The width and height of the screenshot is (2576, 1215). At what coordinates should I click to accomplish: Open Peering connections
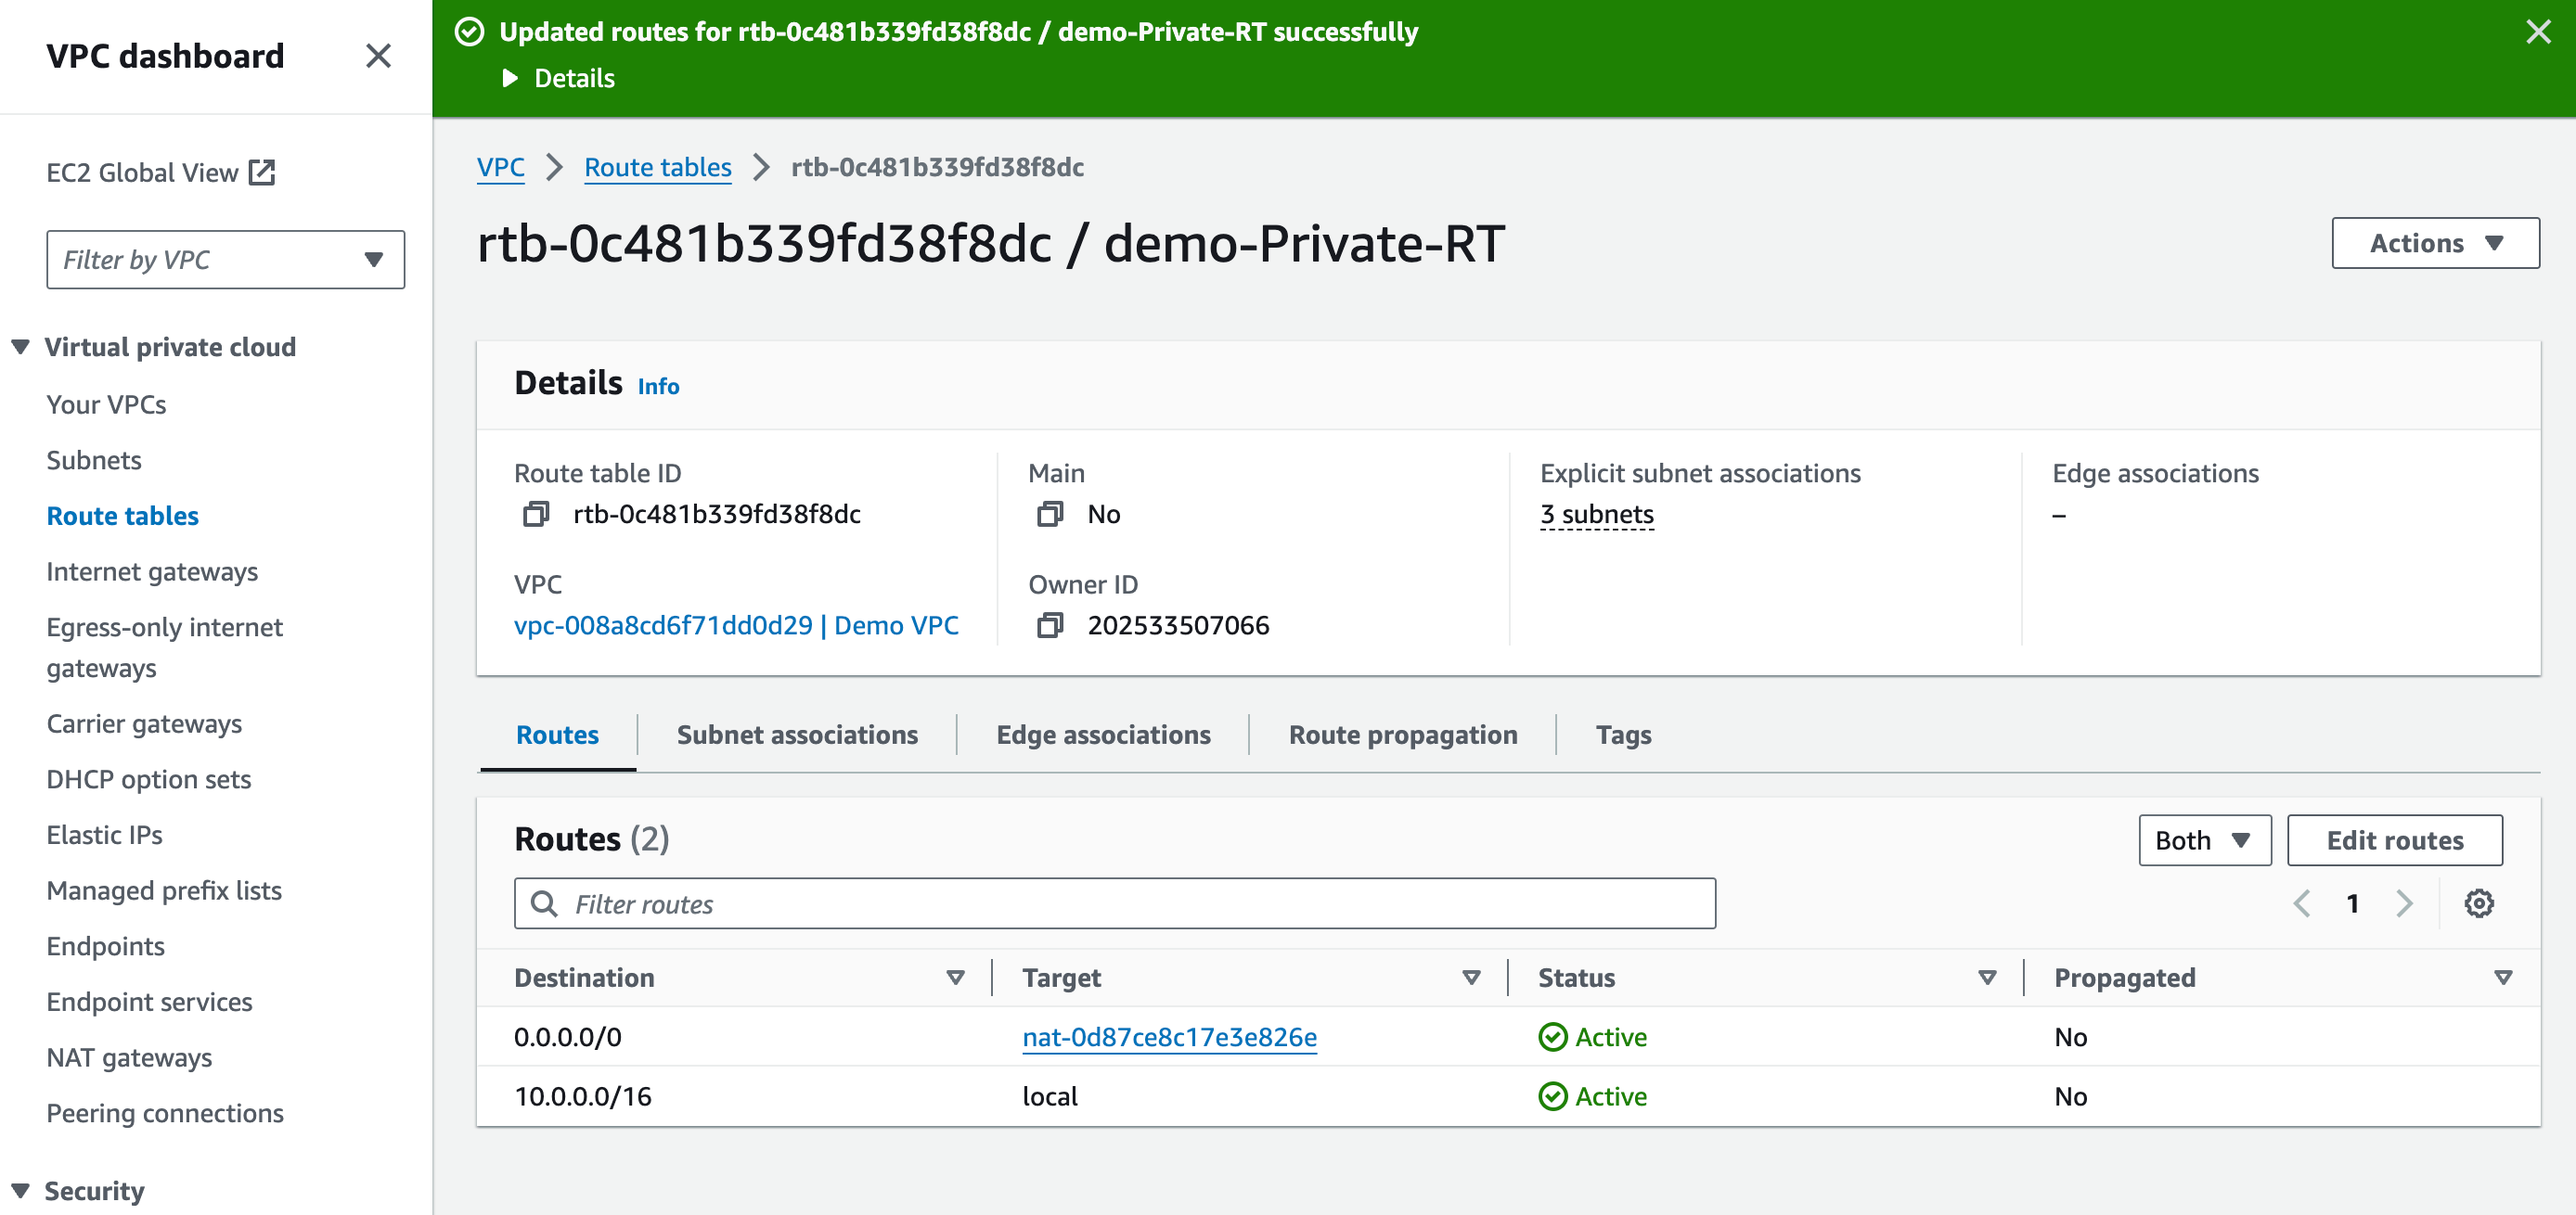165,1113
